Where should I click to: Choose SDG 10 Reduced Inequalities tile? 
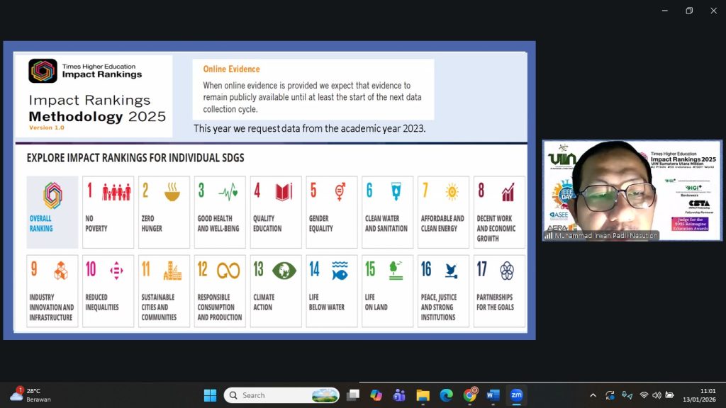[108, 291]
